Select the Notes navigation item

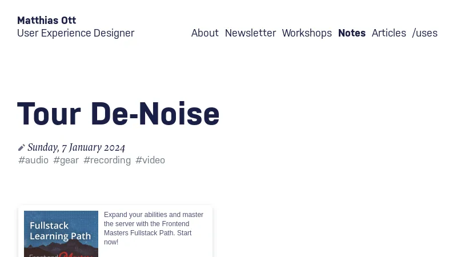[x=351, y=33]
